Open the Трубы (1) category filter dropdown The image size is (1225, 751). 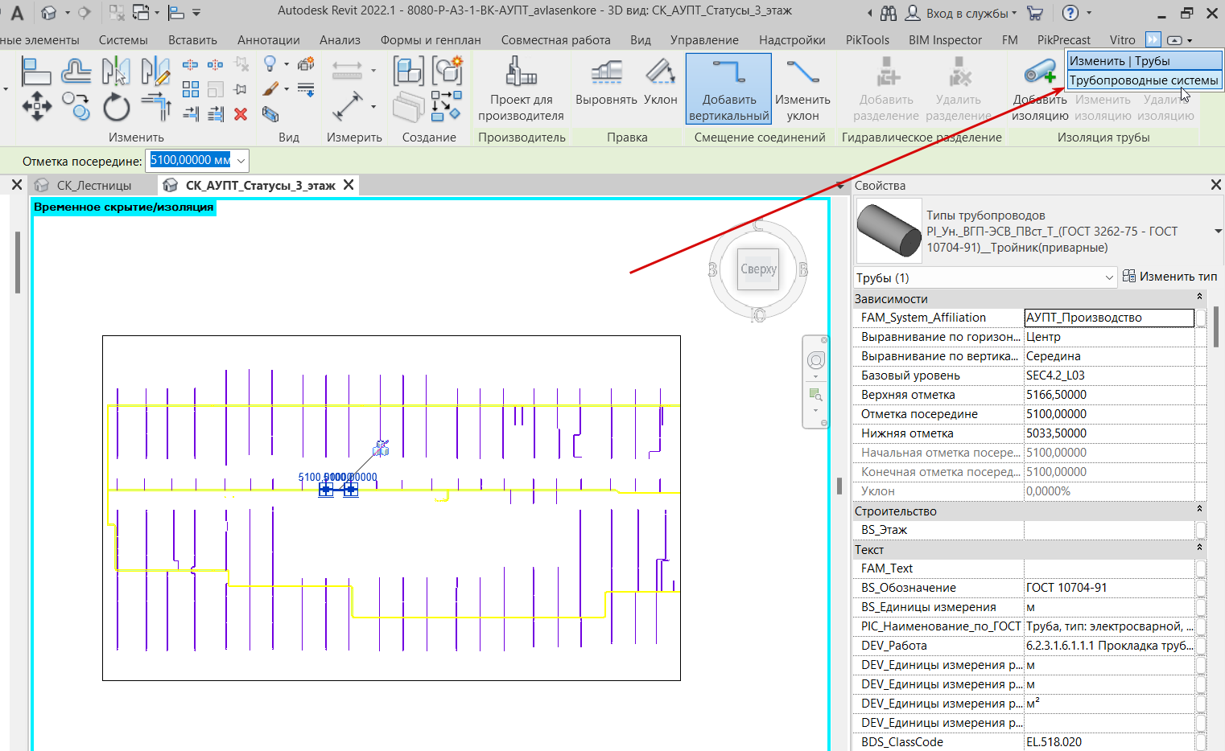click(x=1109, y=278)
